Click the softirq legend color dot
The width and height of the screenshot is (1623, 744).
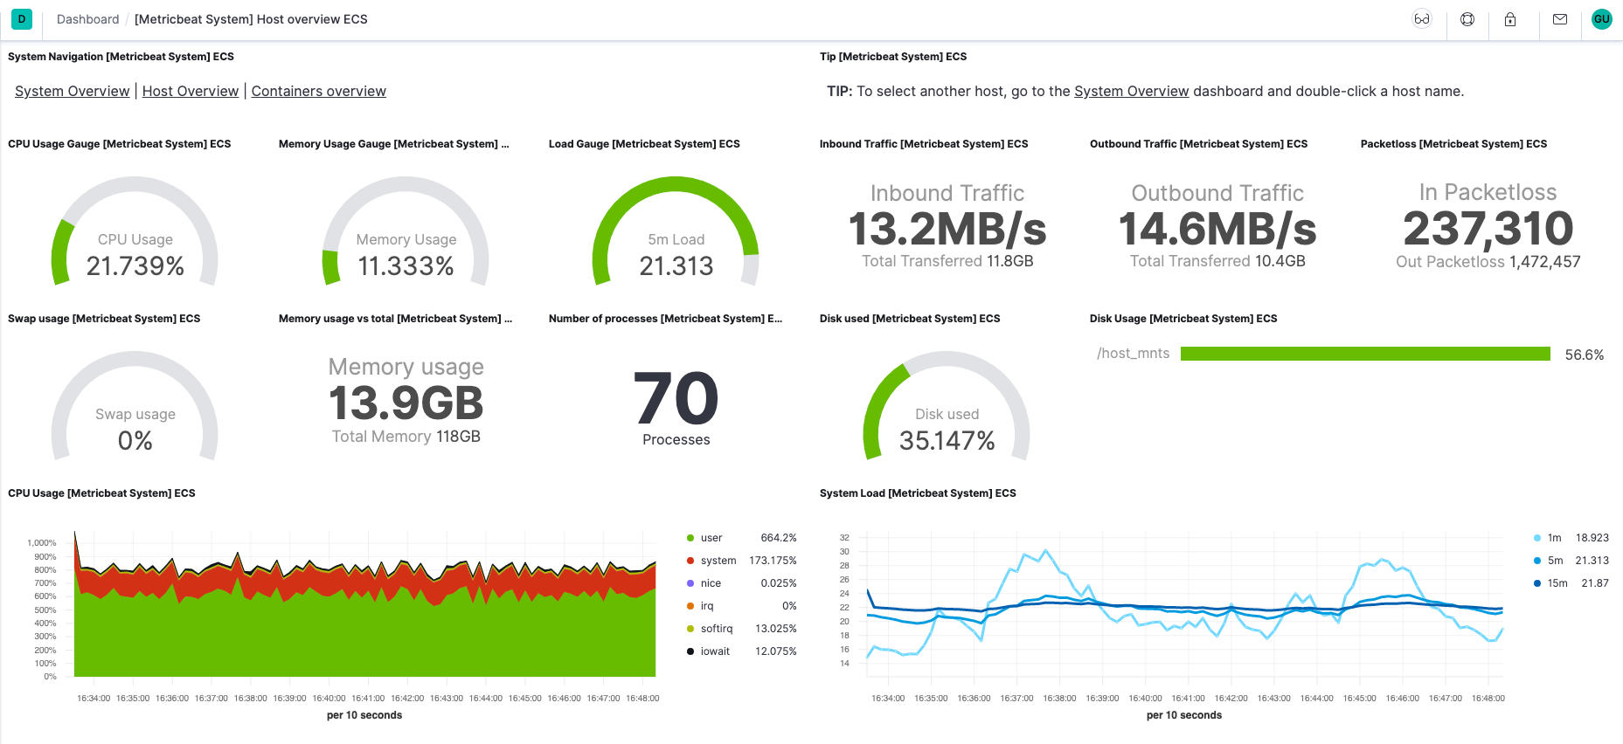pyautogui.click(x=690, y=629)
